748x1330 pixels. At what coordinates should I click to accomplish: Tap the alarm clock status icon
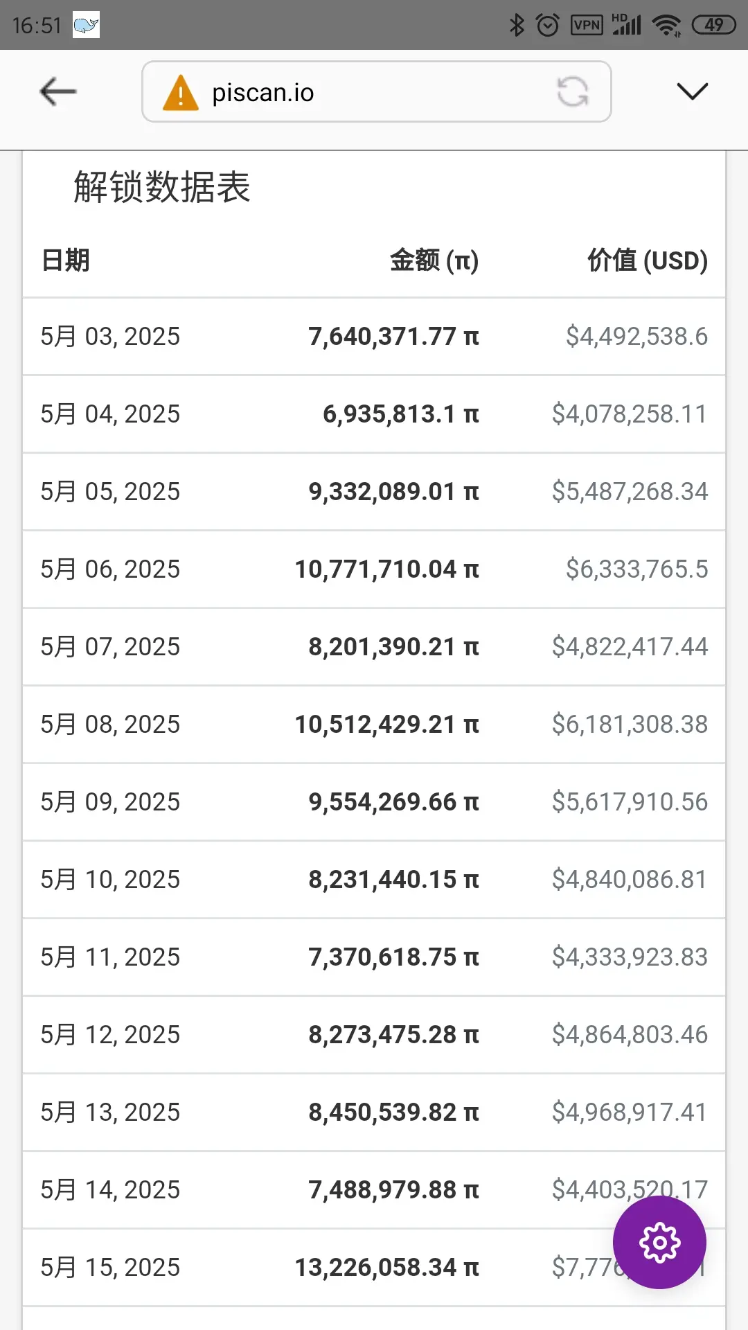(548, 25)
